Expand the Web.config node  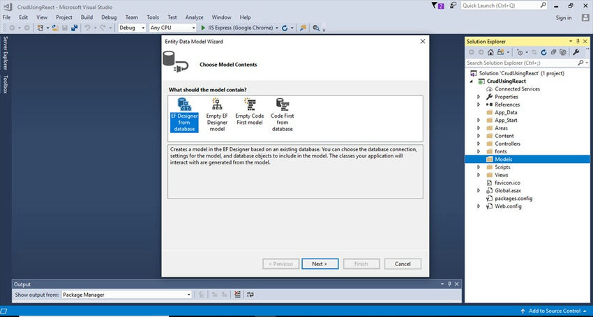479,206
